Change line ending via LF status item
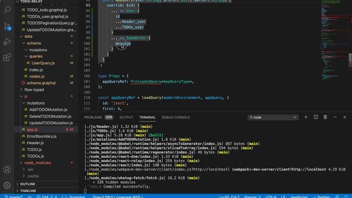The height and width of the screenshot is (198, 352). tap(283, 196)
